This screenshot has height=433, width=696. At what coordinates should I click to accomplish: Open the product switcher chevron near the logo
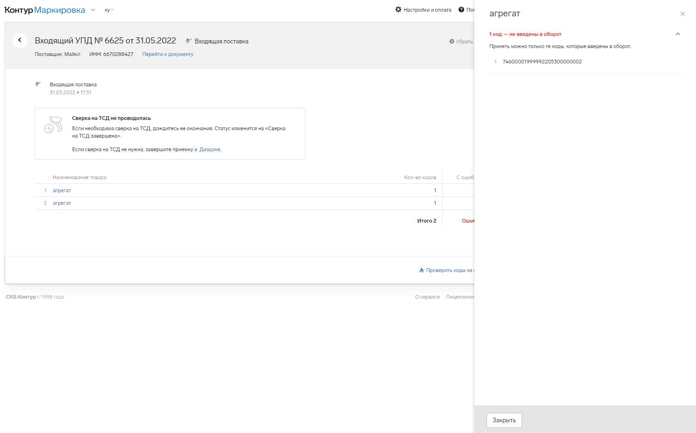[93, 10]
